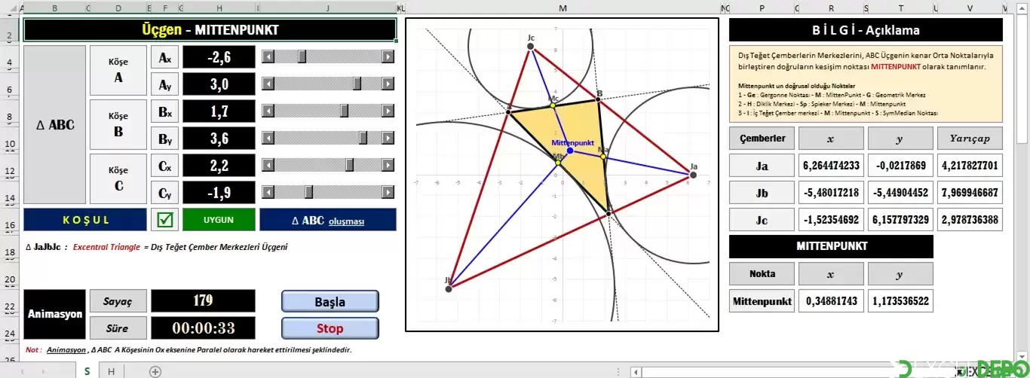This screenshot has height=378, width=1030.
Task: Switch to the S sheet tab
Action: point(87,371)
